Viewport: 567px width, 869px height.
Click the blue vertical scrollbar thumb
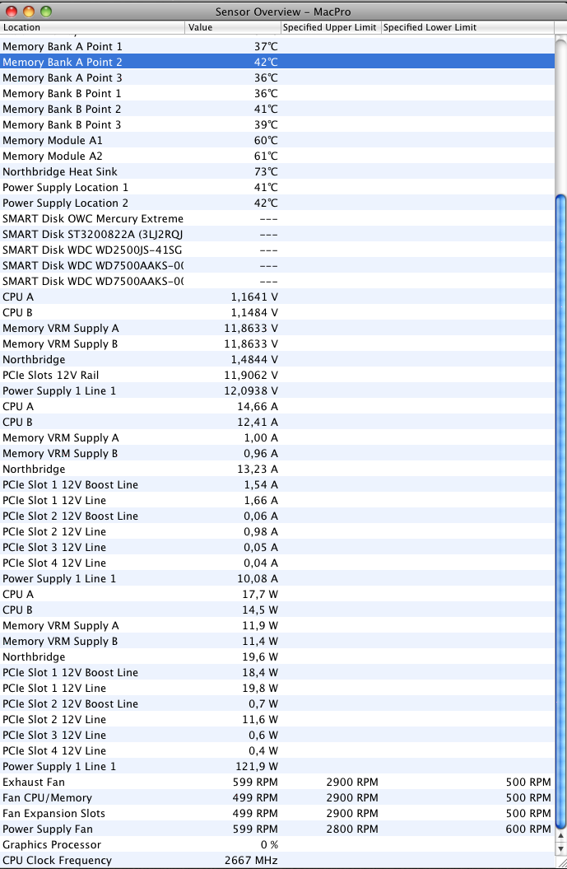561,511
